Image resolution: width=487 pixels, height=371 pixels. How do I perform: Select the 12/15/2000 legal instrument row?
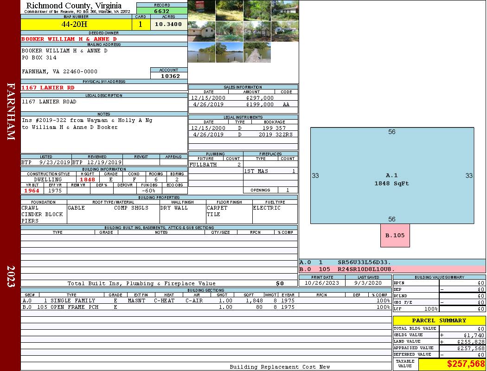(243, 128)
